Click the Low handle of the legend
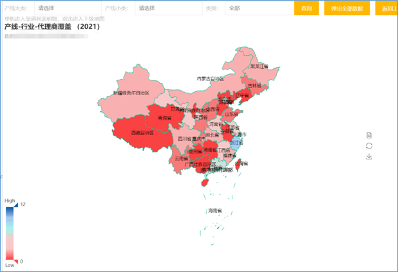Image resolution: width=398 pixels, height=272 pixels. [10, 262]
